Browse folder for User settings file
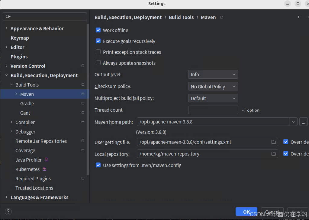309x220 pixels. pos(274,142)
